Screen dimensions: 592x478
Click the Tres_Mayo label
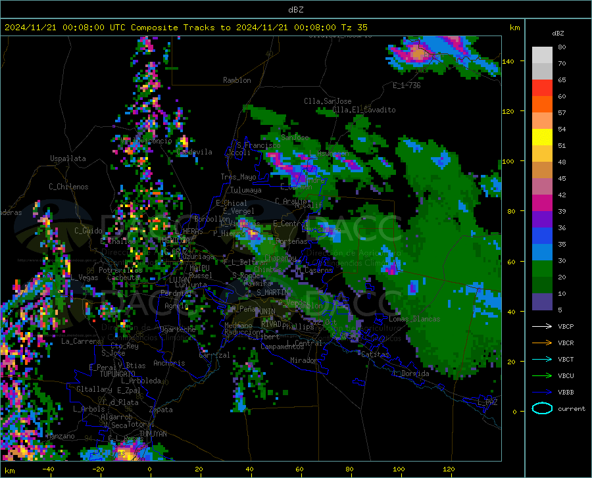point(238,177)
